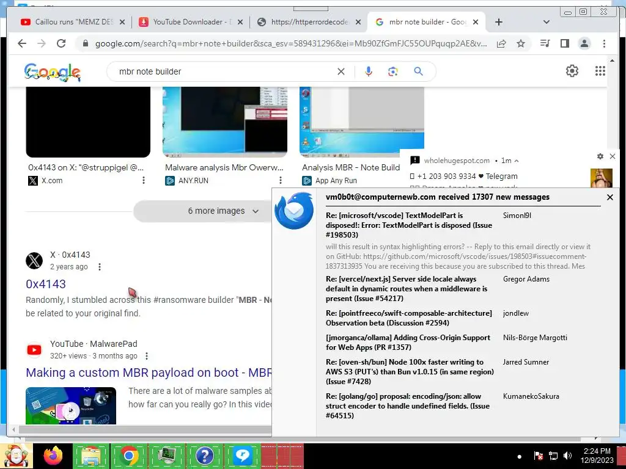
Task: Open the volume control in system tray
Action: (567, 456)
